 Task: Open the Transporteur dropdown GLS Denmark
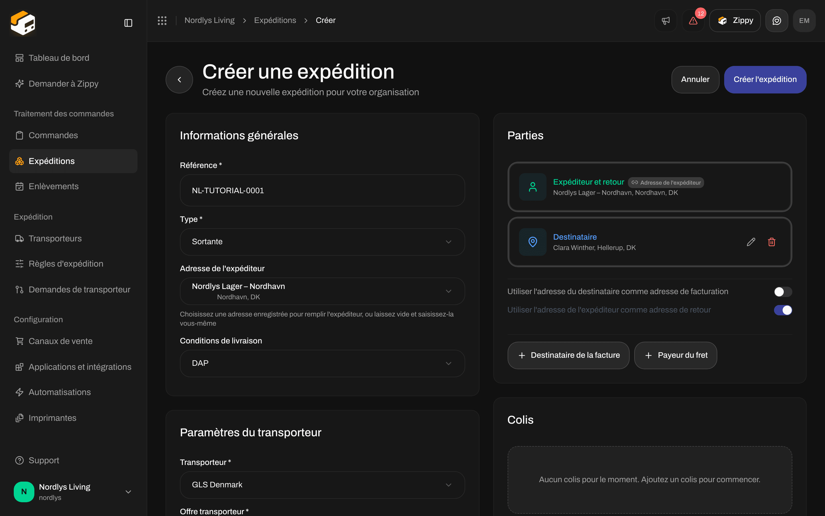click(x=322, y=484)
